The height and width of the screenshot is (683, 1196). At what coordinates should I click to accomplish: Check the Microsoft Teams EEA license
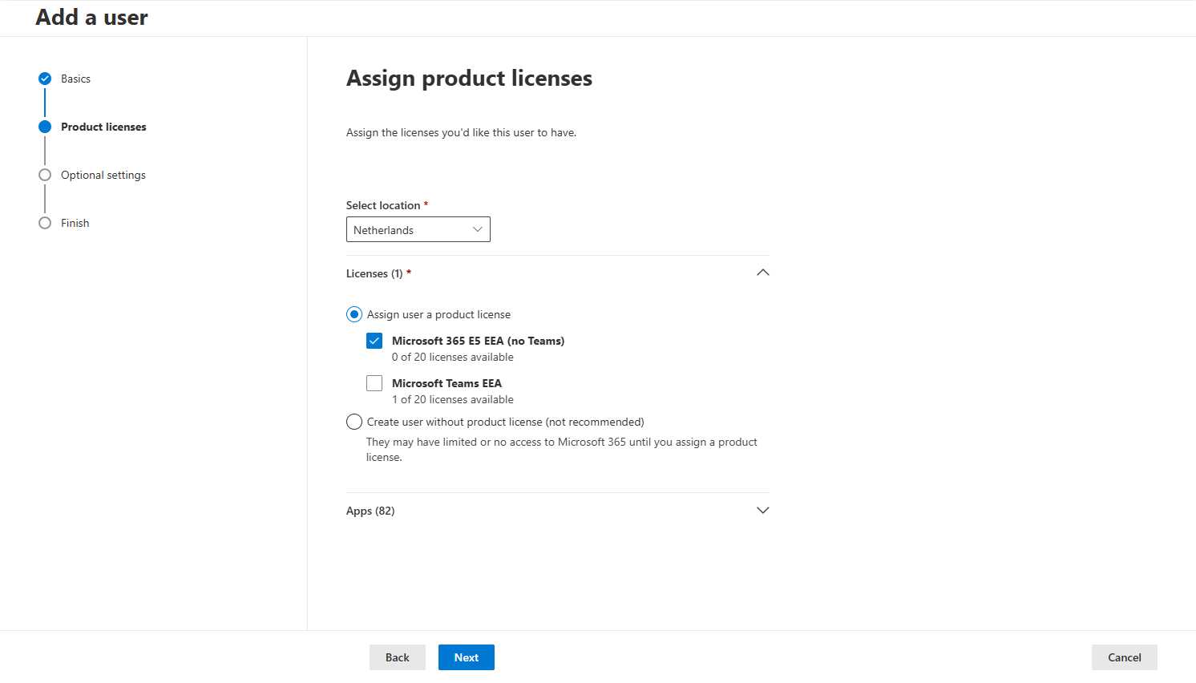pyautogui.click(x=374, y=383)
